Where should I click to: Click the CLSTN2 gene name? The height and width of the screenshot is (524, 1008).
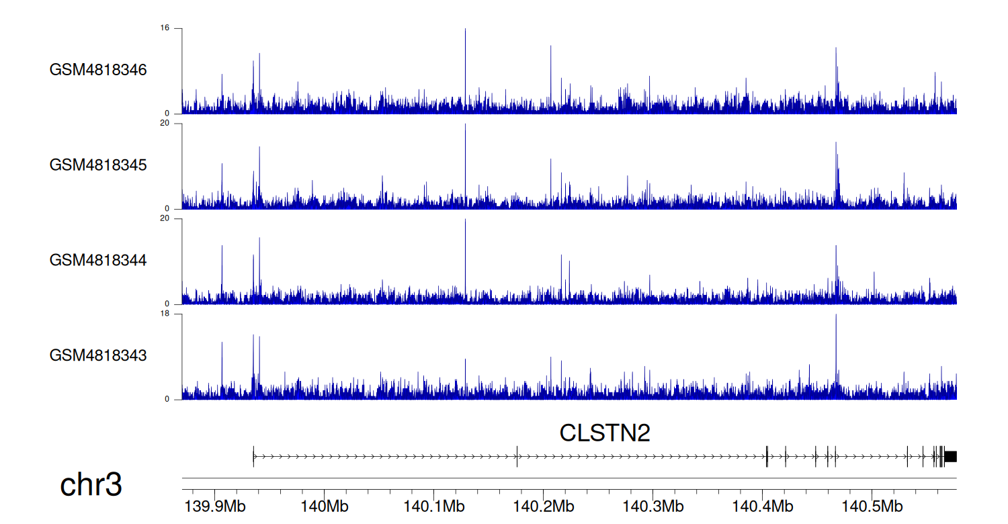[x=605, y=433]
